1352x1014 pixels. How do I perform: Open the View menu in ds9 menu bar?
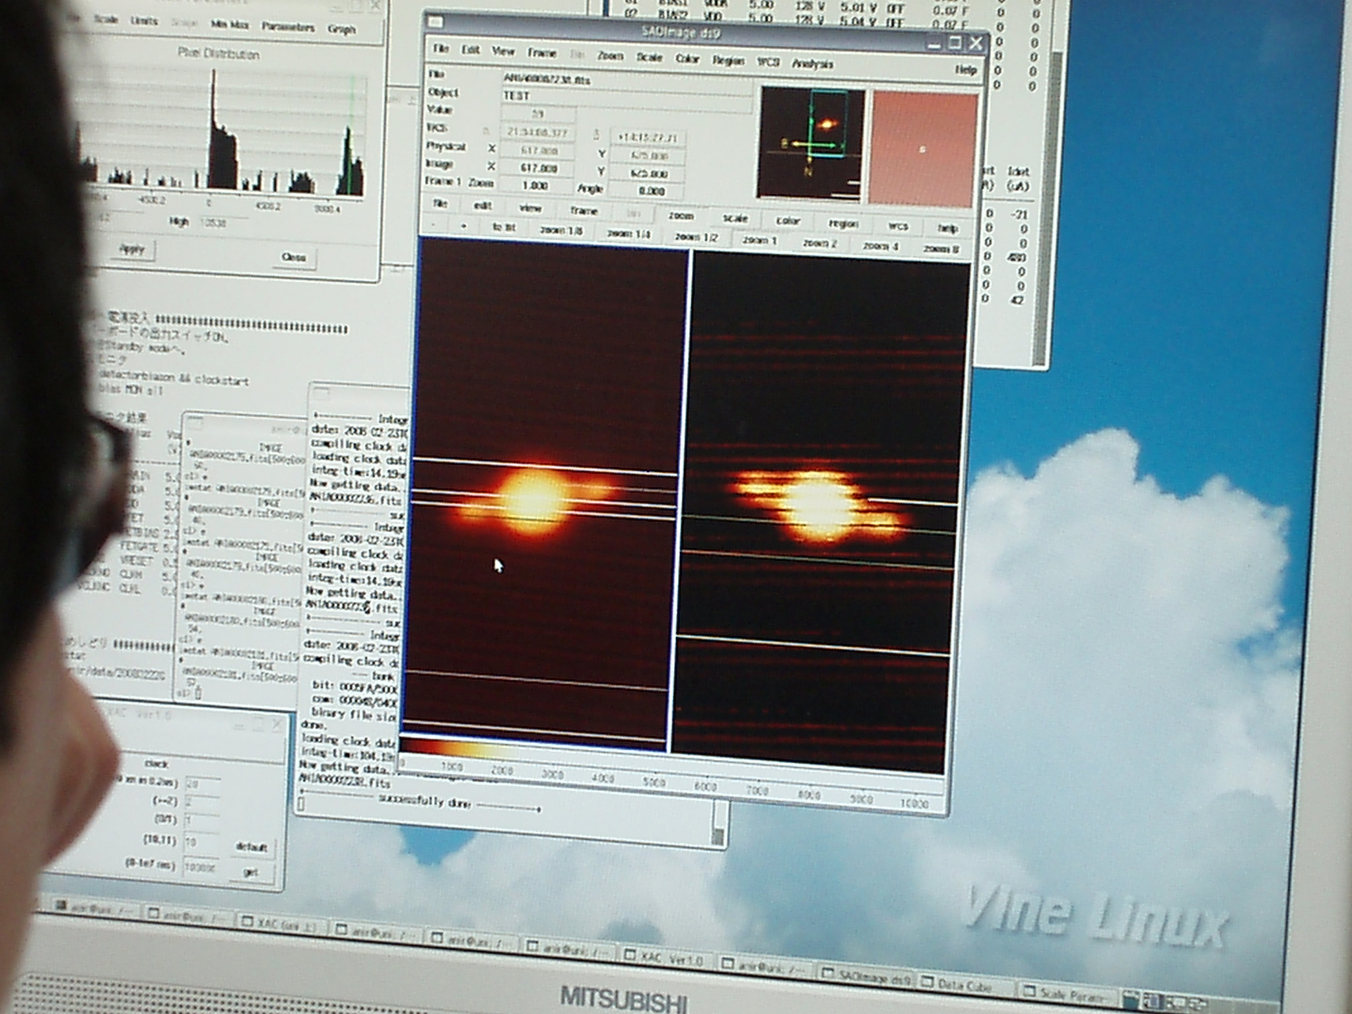pyautogui.click(x=503, y=51)
